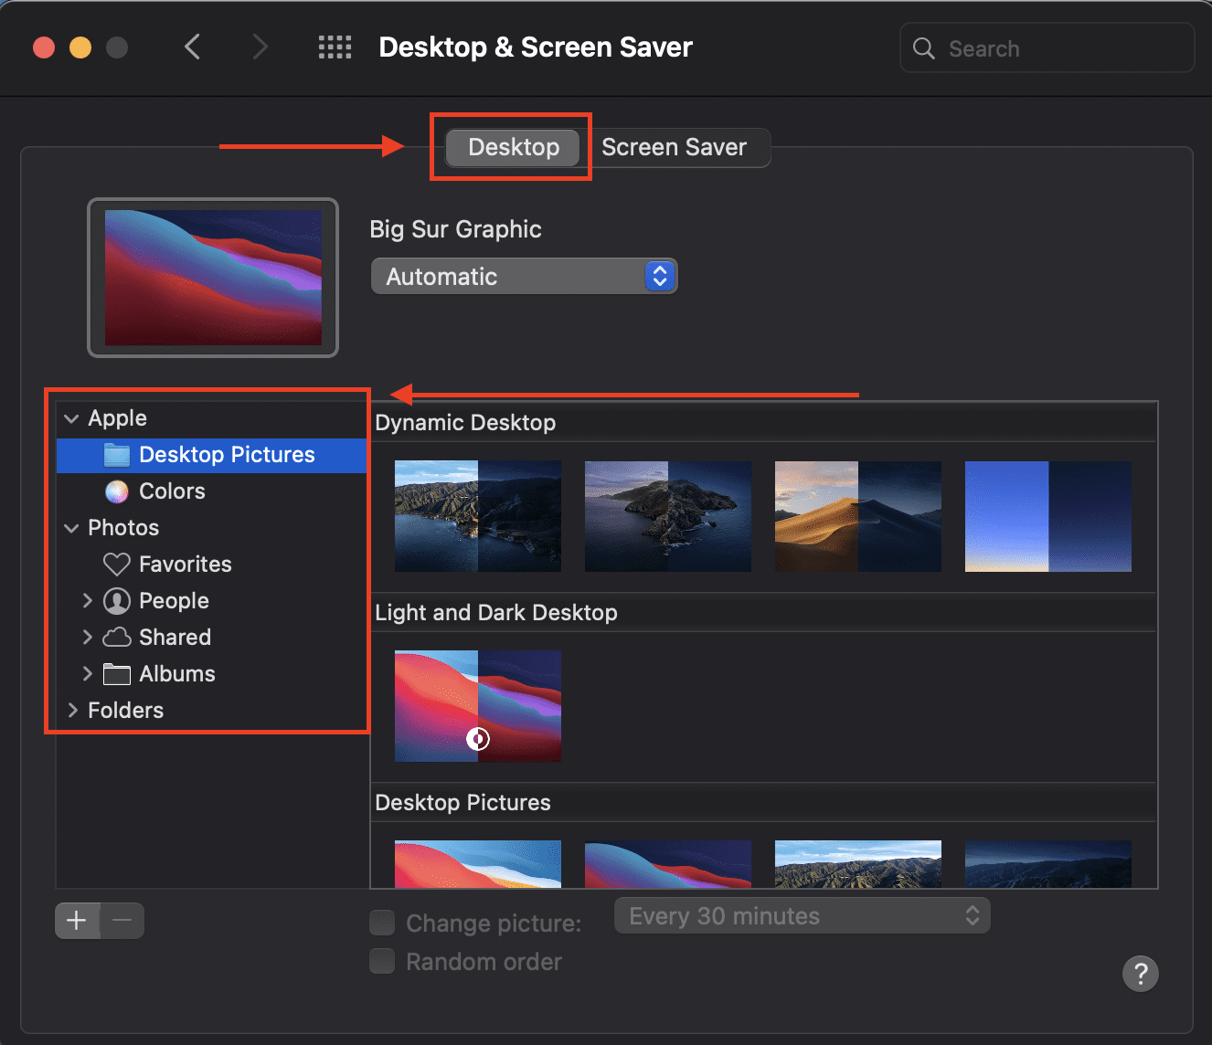Select the Desktop tab
1212x1045 pixels.
coord(513,147)
